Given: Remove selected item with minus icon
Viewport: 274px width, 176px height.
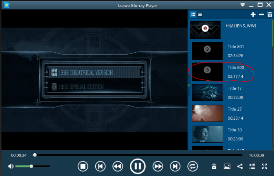Looking at the screenshot, I should (x=261, y=15).
